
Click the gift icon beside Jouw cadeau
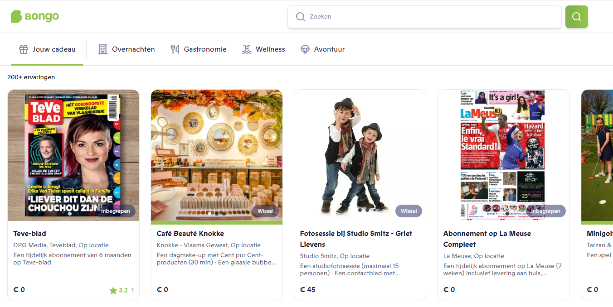coord(24,49)
